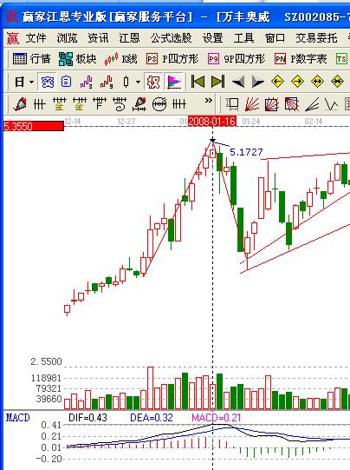The width and height of the screenshot is (350, 470).
Task: Open the 9P四方形 tool
Action: point(237,59)
